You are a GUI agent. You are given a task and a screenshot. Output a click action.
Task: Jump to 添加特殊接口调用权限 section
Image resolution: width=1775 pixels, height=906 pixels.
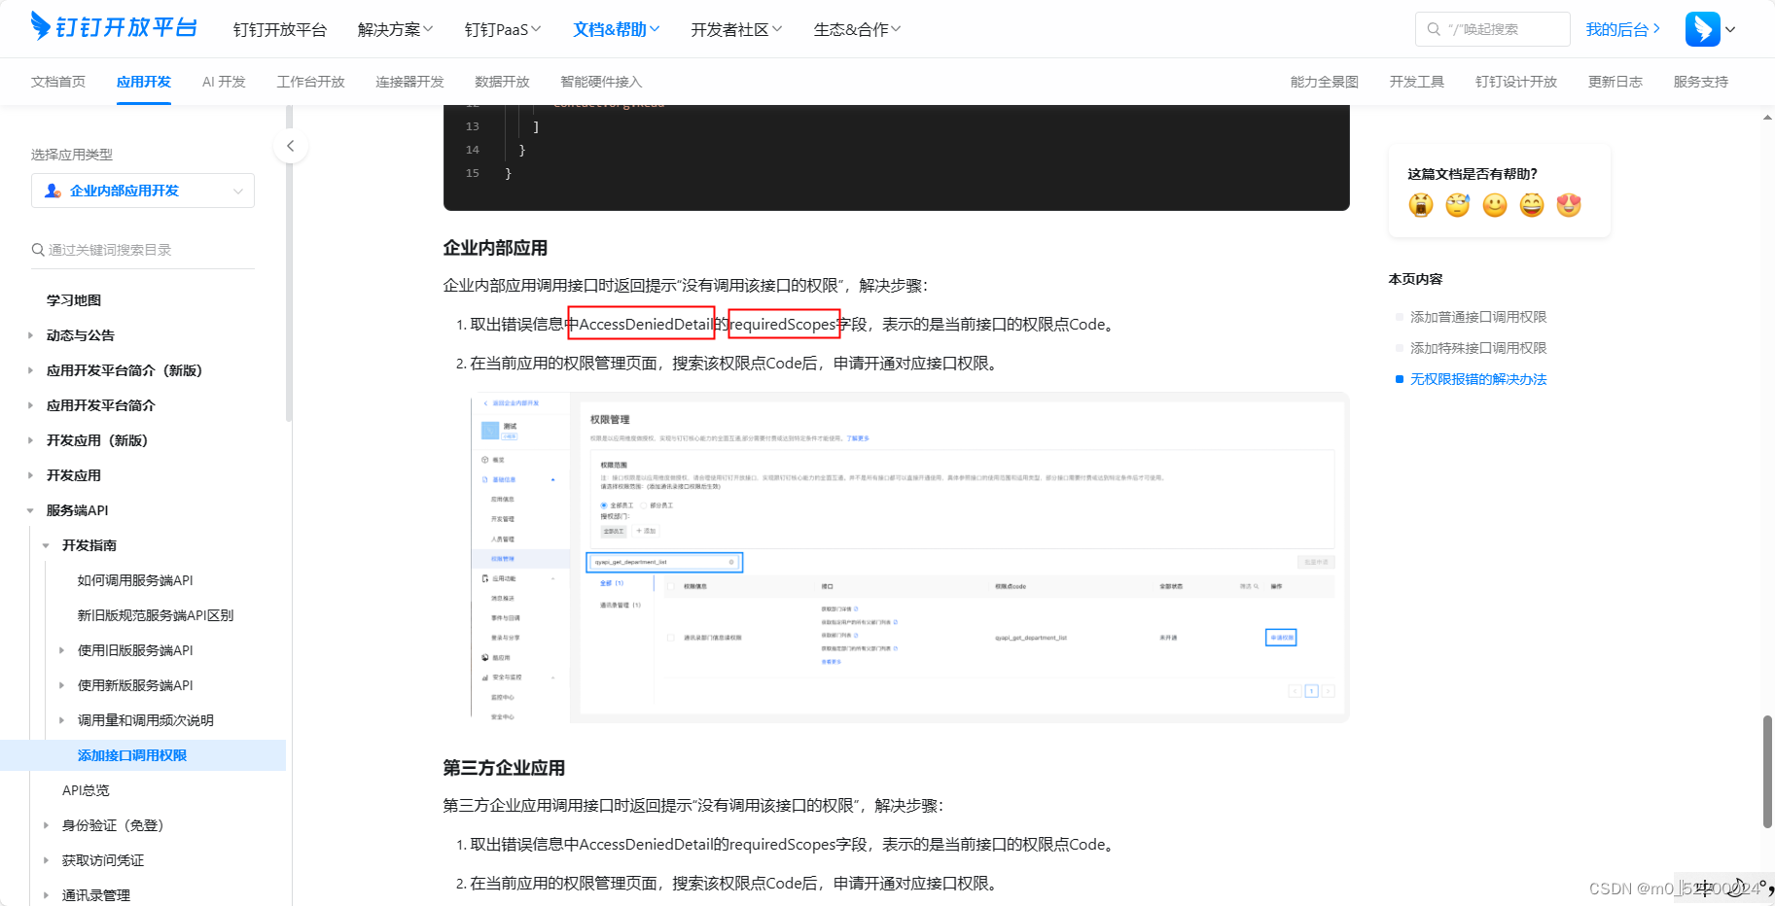[x=1478, y=348]
